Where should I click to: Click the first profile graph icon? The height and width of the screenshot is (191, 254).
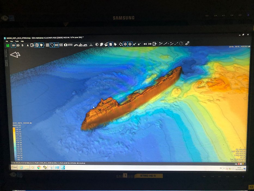76,45
